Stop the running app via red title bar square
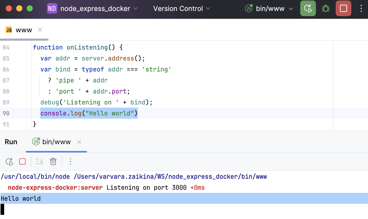 coord(343,8)
